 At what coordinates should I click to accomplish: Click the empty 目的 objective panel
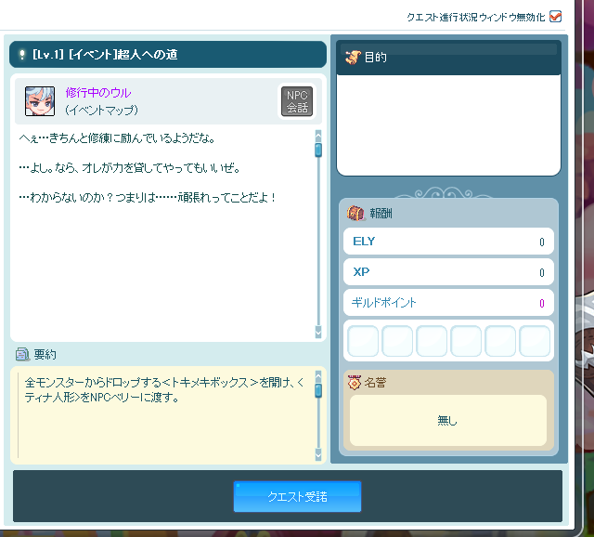[x=448, y=124]
